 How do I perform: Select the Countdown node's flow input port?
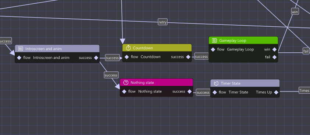click(127, 57)
